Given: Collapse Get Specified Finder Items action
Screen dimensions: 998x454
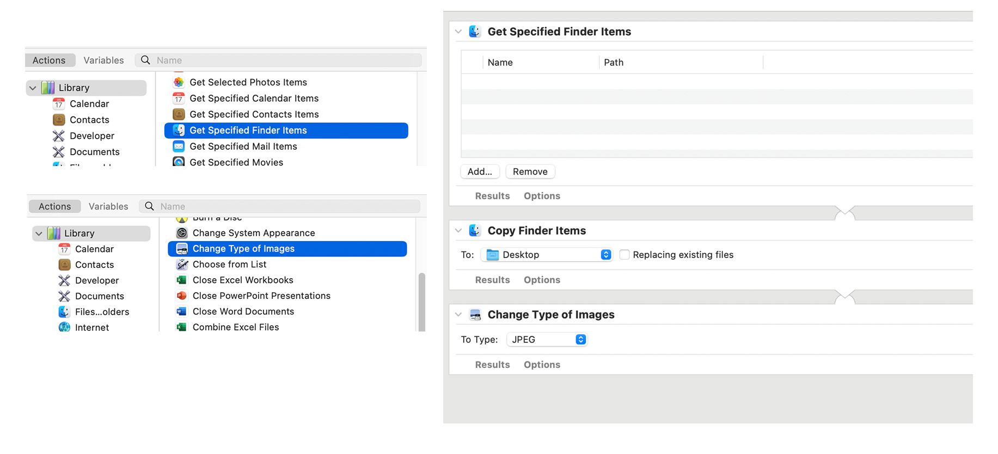Looking at the screenshot, I should click(x=458, y=32).
